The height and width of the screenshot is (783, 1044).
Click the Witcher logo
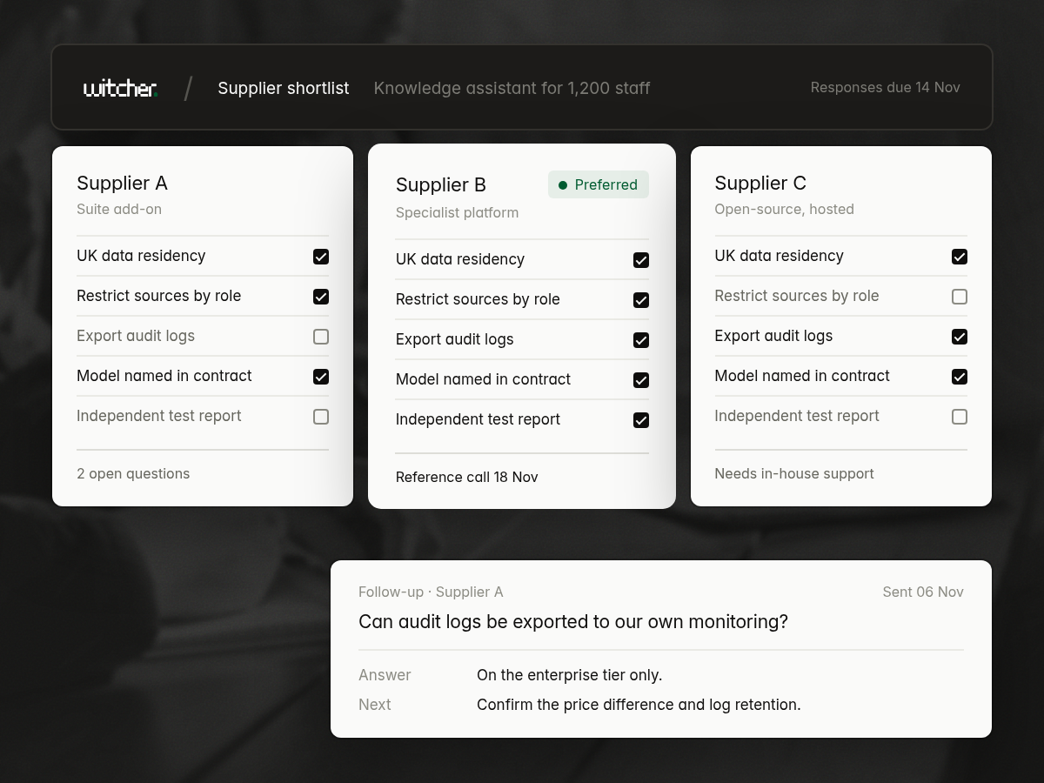tap(120, 88)
